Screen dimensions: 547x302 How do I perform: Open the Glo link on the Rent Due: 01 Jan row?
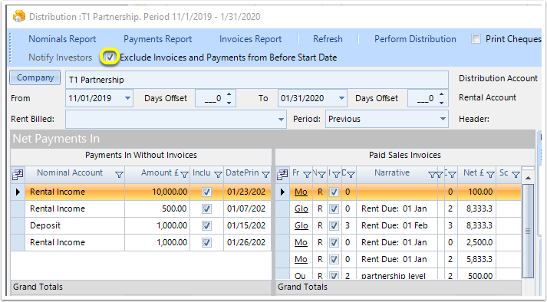click(301, 208)
